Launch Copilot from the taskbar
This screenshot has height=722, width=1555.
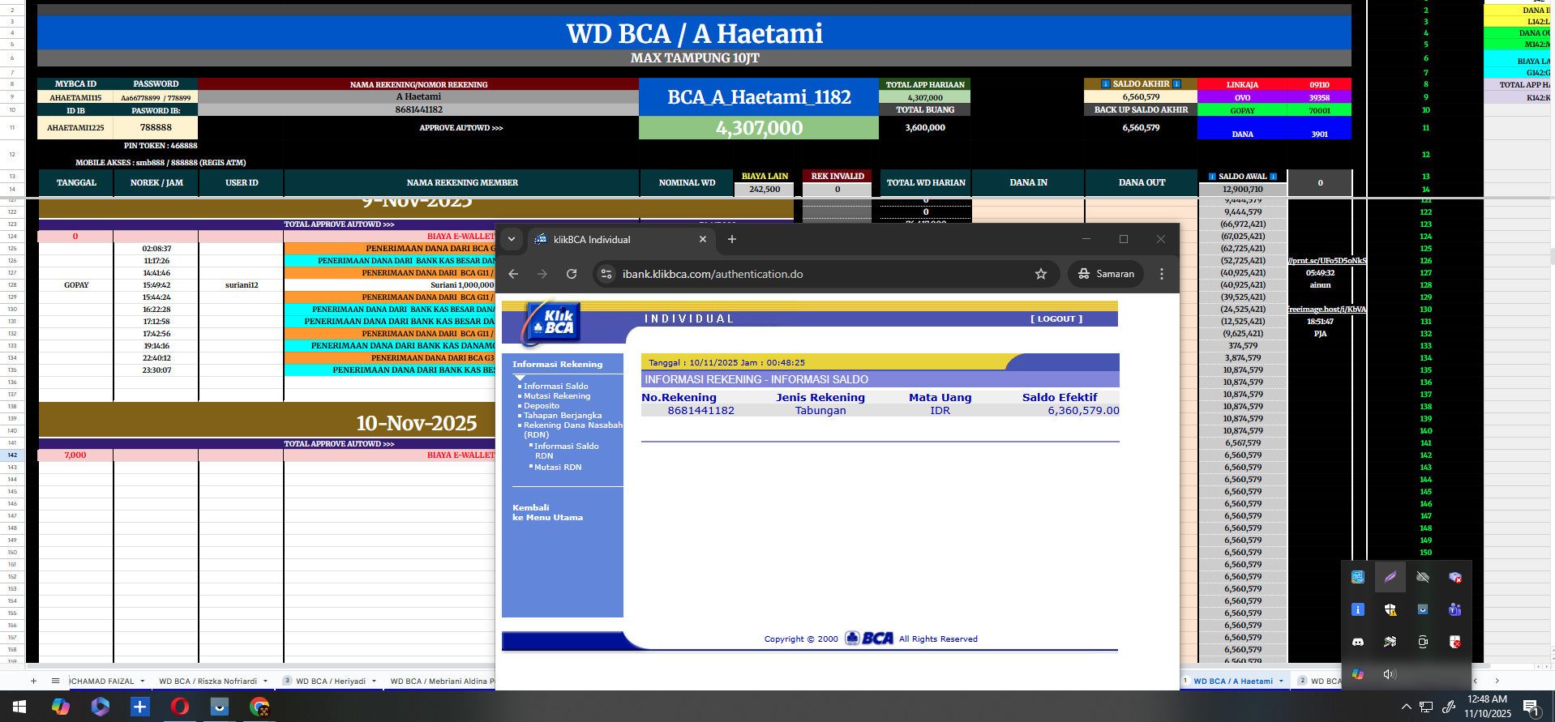click(x=60, y=707)
